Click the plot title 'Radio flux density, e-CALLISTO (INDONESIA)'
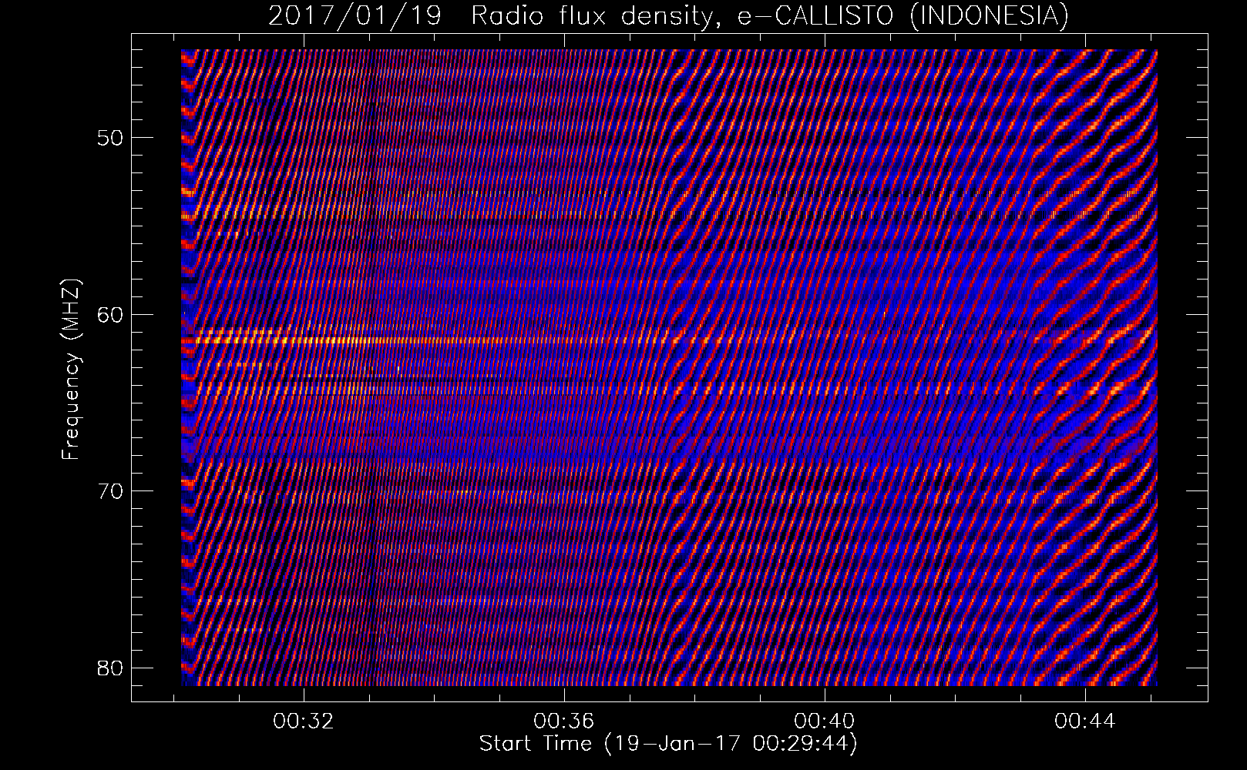The height and width of the screenshot is (770, 1247). 769,16
